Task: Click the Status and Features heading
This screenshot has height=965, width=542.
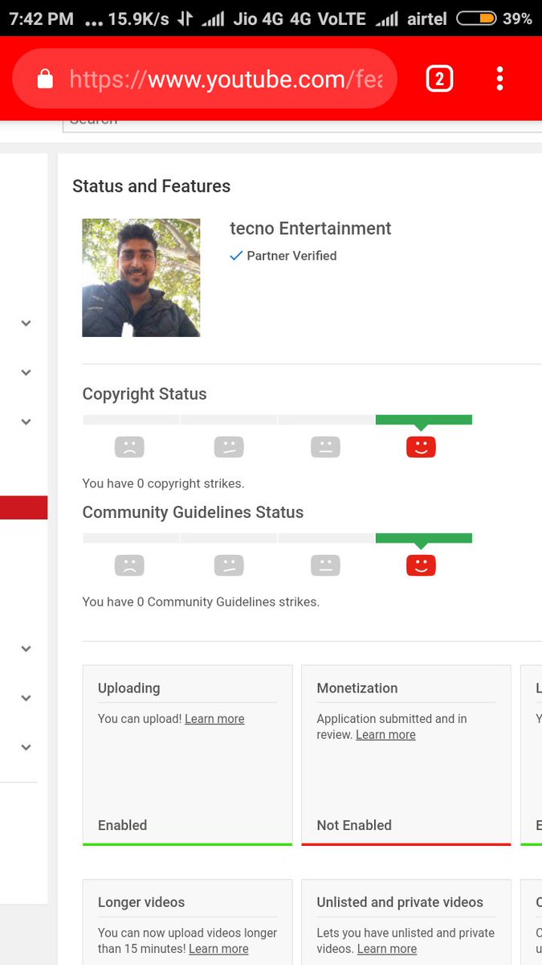Action: coord(151,186)
